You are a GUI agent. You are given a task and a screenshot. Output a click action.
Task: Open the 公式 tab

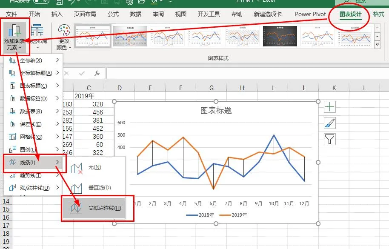pos(113,14)
